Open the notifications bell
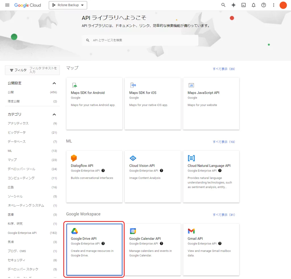Image resolution: width=291 pixels, height=279 pixels. 253,5
